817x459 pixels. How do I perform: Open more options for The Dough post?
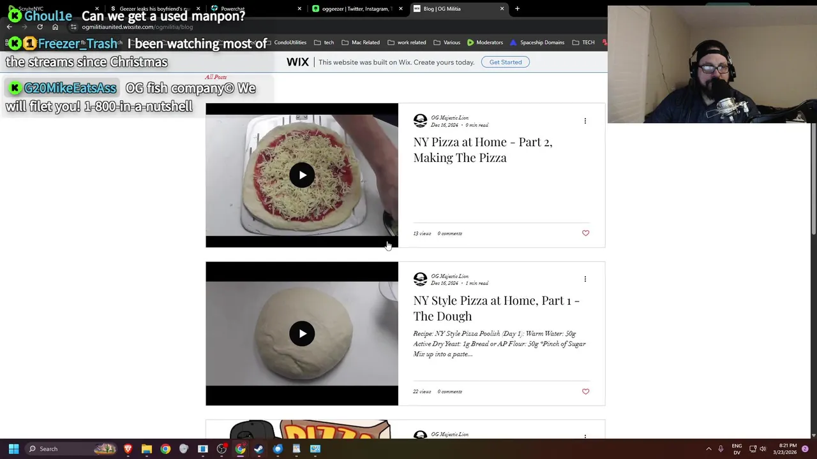click(x=585, y=279)
